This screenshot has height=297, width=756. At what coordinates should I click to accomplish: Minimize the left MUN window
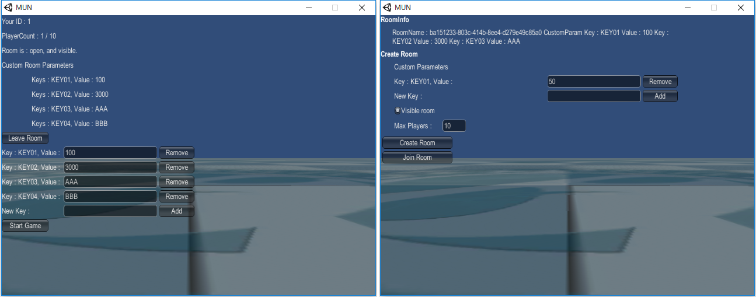coord(309,8)
